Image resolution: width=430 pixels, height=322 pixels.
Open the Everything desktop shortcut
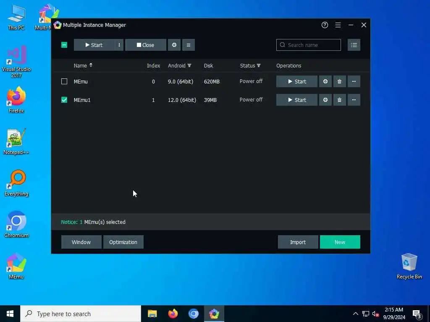click(x=16, y=183)
